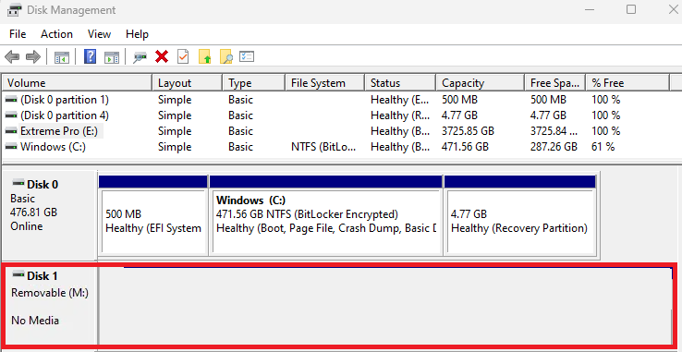
Task: Click the Forward arrow toolbar icon
Action: click(x=33, y=56)
